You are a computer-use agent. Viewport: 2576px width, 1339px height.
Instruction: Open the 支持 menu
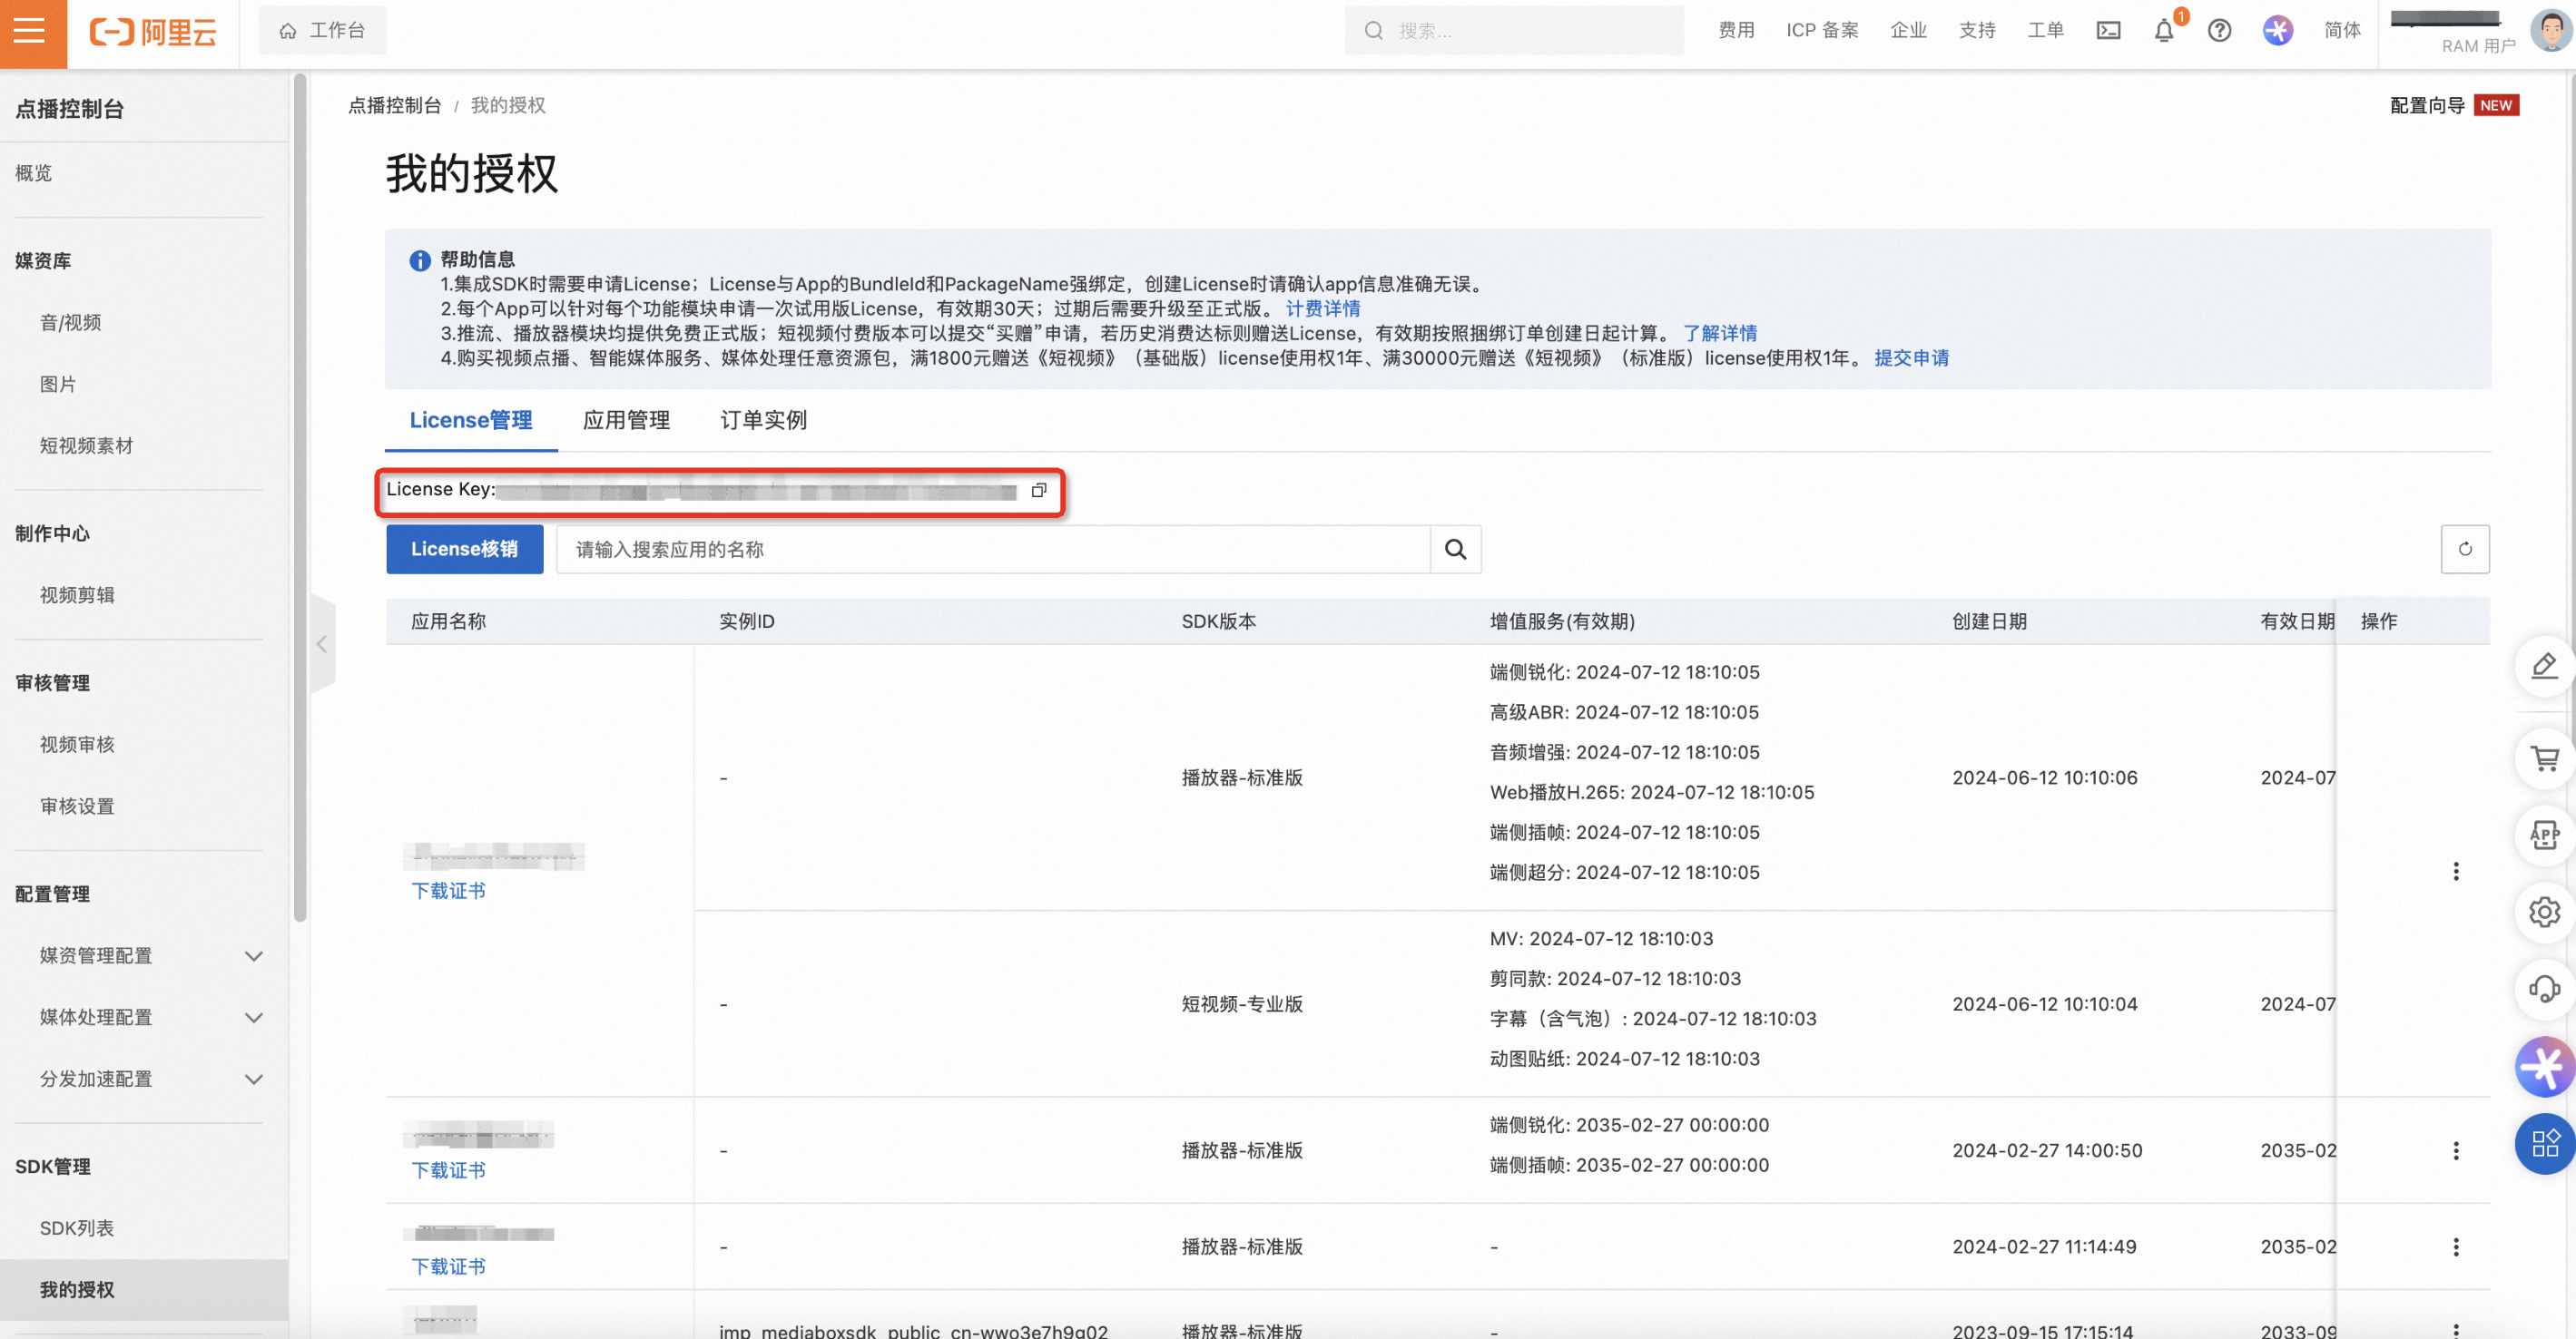[x=1977, y=31]
